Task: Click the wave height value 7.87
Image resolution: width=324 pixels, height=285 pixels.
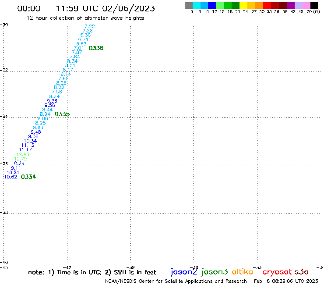Action: click(77, 52)
